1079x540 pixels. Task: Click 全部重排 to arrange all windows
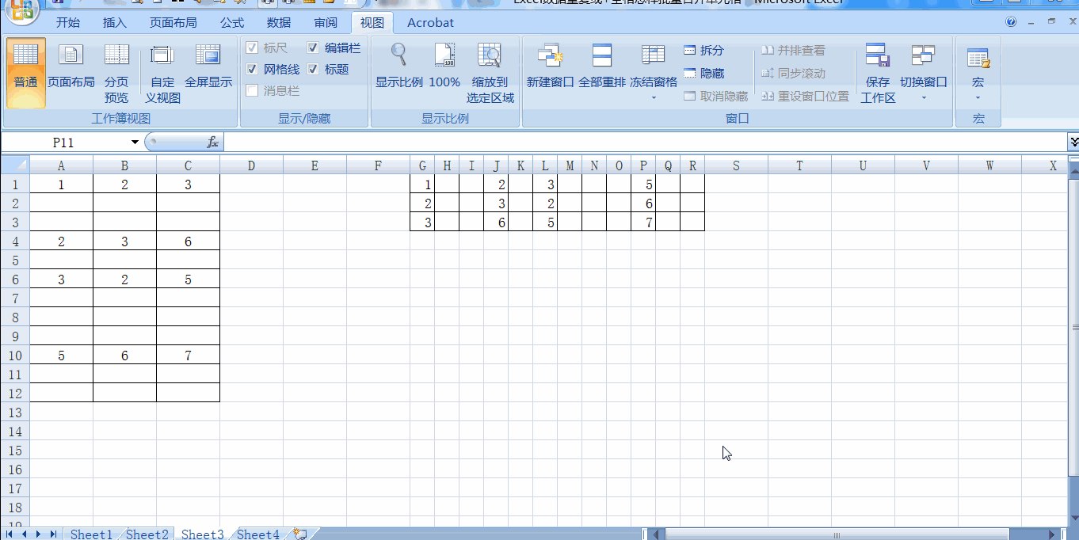coord(602,71)
